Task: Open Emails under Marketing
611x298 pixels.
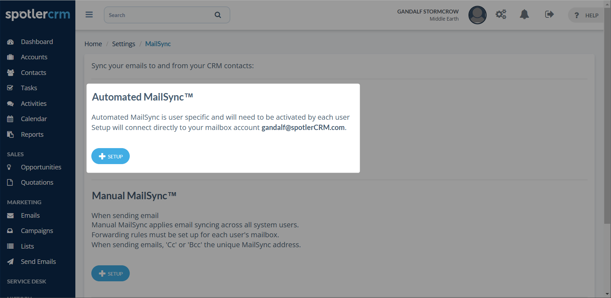Action: click(x=30, y=216)
